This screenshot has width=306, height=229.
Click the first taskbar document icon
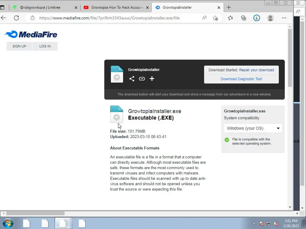pos(26,223)
